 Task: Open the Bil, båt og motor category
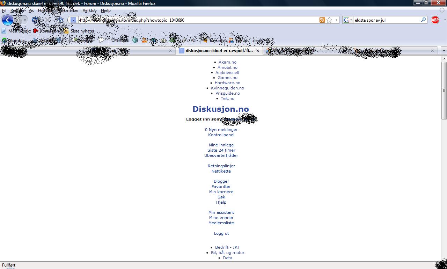click(x=227, y=253)
